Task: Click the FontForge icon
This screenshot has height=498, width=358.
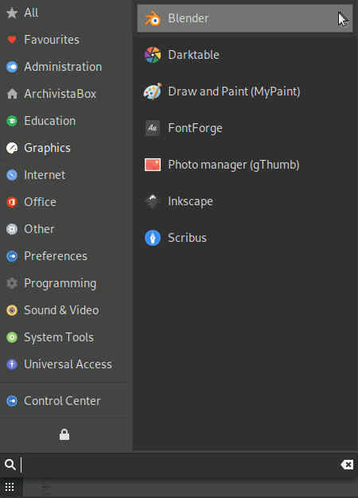Action: (153, 128)
